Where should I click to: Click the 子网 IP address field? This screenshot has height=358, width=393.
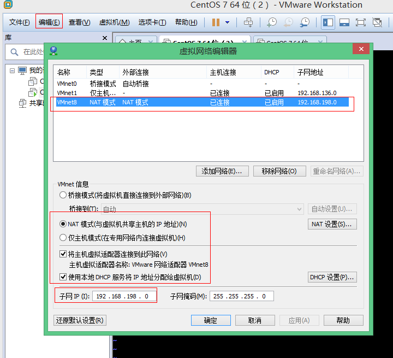pos(124,296)
